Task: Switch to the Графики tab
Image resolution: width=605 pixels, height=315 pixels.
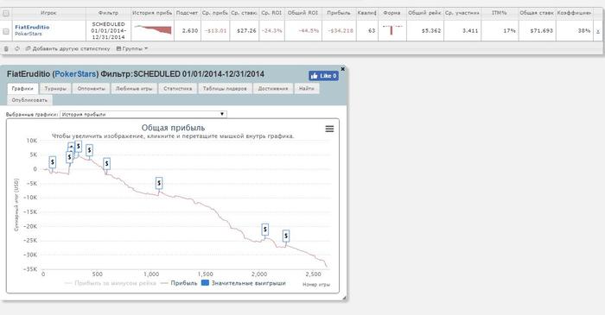Action: (x=22, y=89)
